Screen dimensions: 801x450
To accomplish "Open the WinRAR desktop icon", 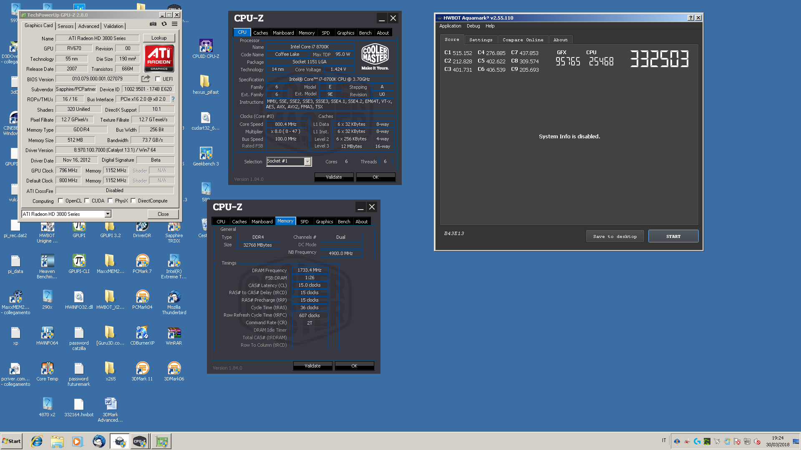I will click(174, 336).
